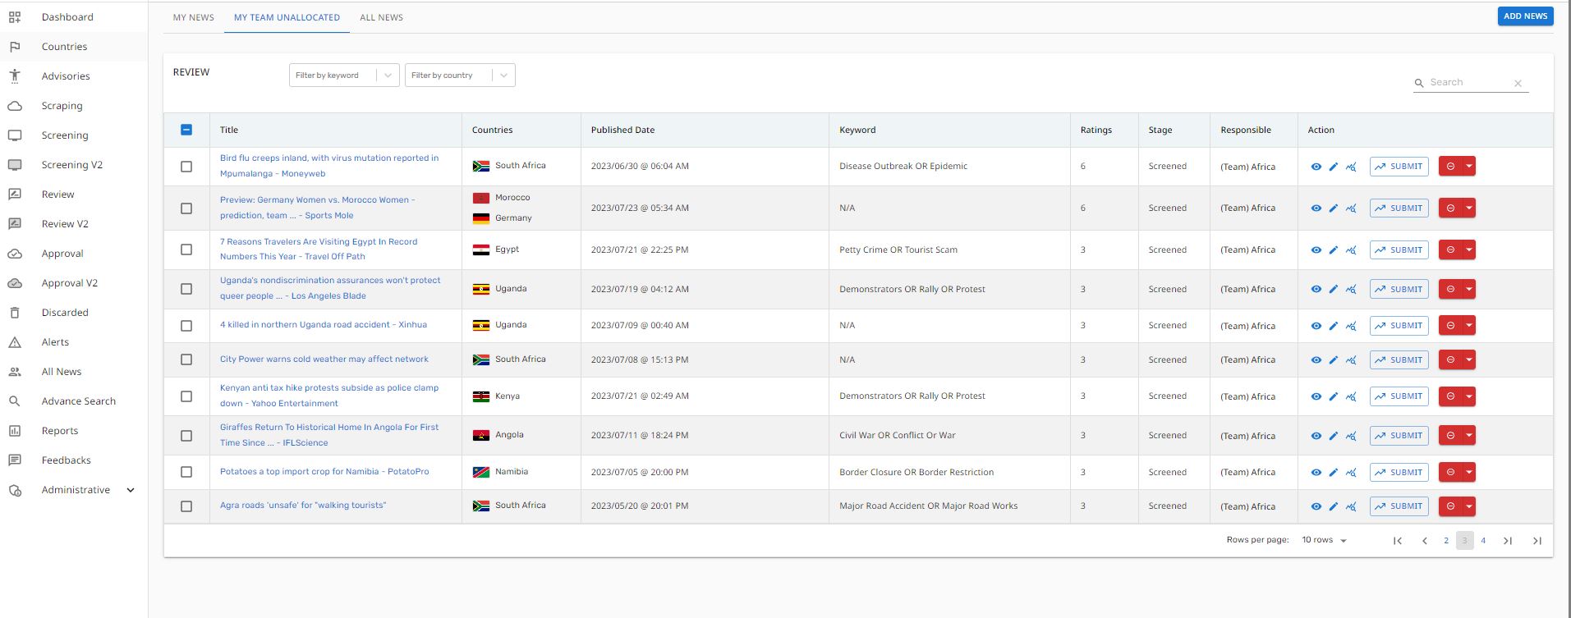Switch to the MY NEWS tab
This screenshot has width=1571, height=618.
pos(193,17)
